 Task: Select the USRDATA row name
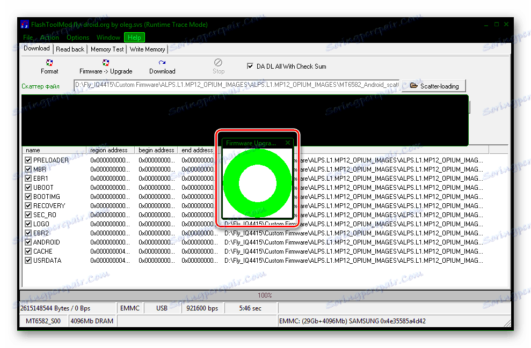pyautogui.click(x=47, y=261)
